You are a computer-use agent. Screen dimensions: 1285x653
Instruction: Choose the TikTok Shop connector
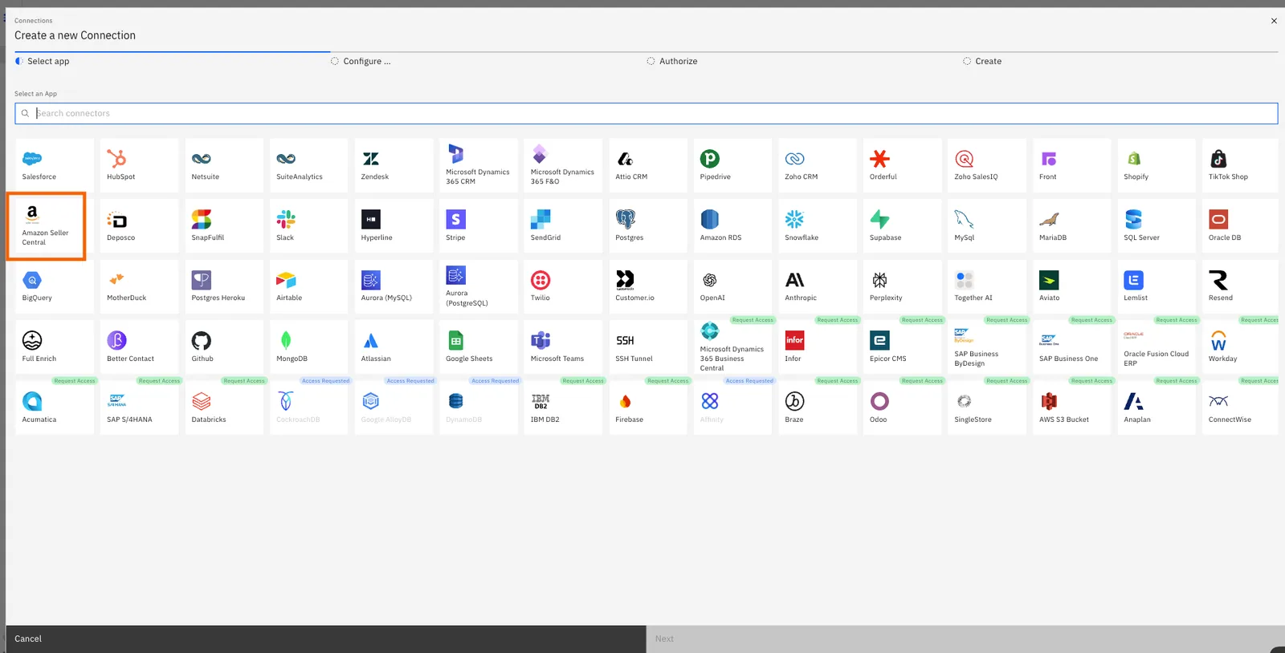(x=1240, y=165)
